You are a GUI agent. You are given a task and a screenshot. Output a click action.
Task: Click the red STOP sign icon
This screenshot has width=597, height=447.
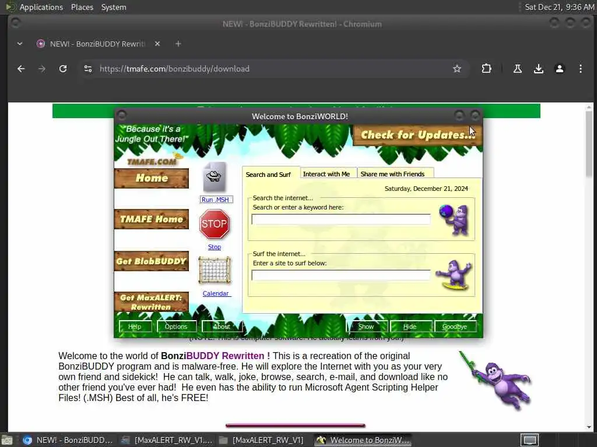pyautogui.click(x=215, y=224)
